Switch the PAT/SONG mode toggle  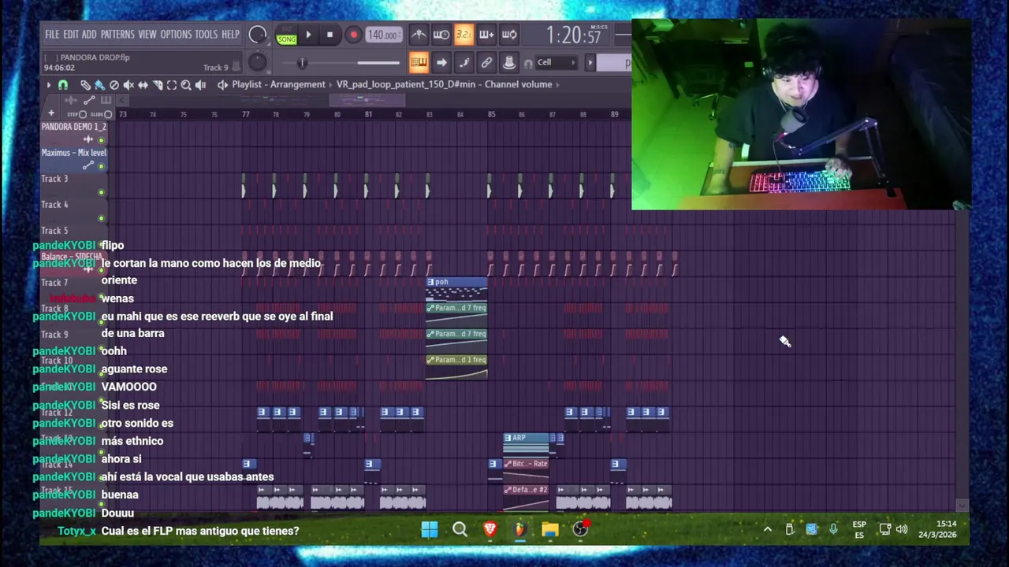pos(286,35)
